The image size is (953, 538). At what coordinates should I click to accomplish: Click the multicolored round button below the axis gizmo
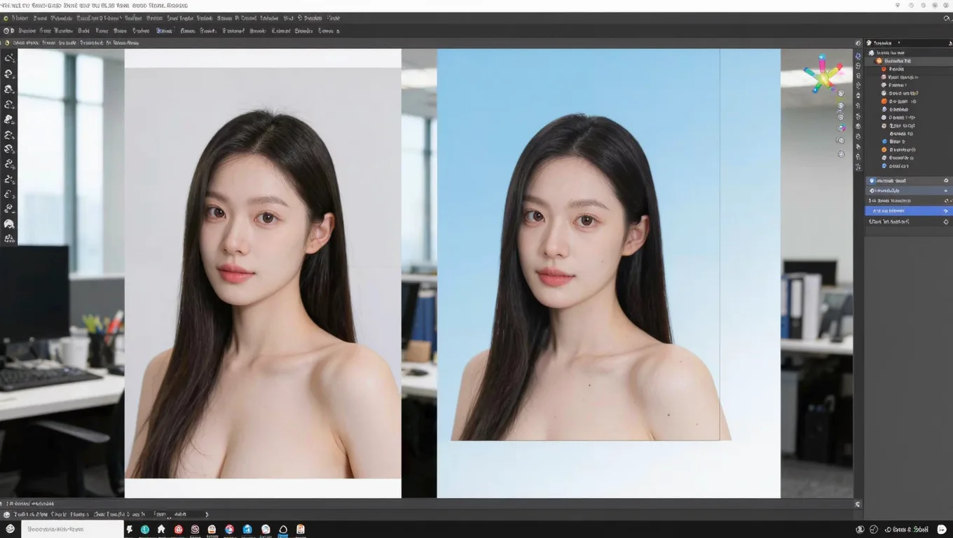click(841, 128)
